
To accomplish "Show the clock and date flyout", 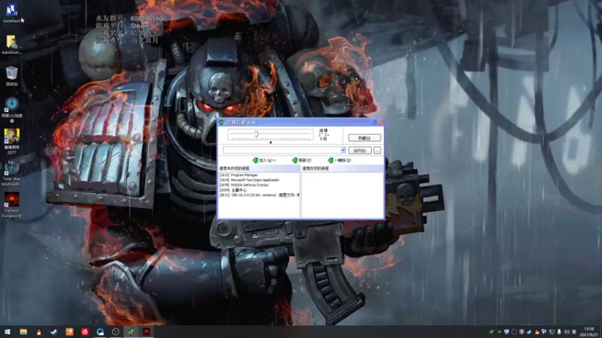I will click(589, 332).
